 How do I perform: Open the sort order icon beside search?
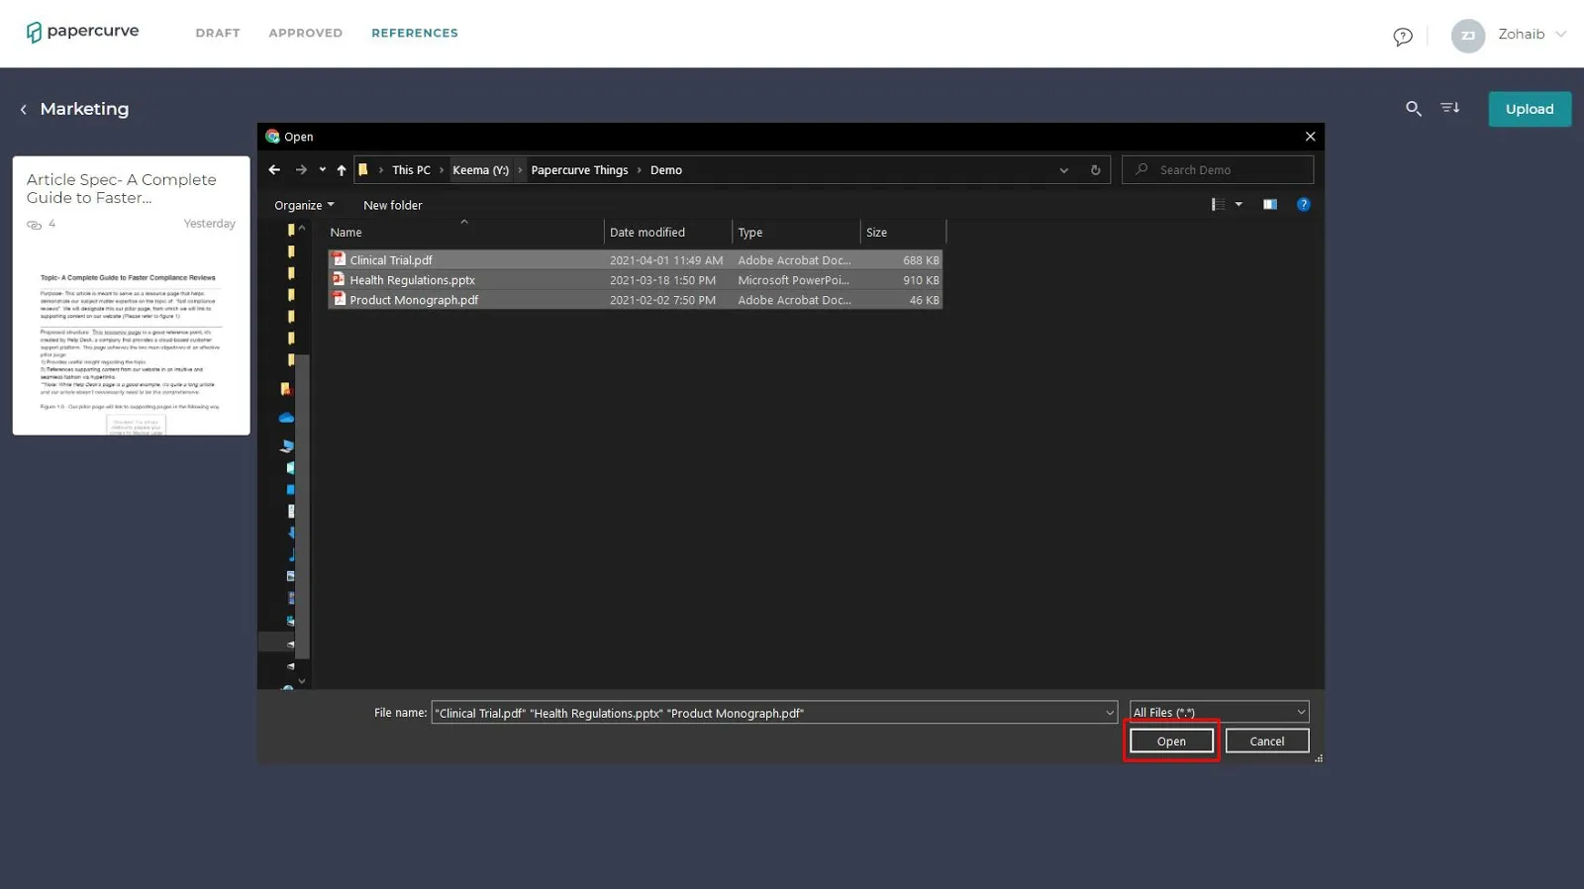coord(1450,108)
